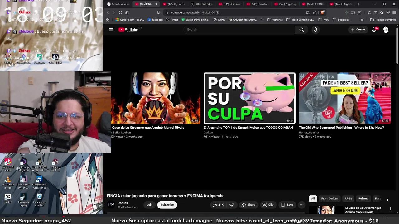The width and height of the screenshot is (399, 224).
Task: Select the RPGs filter chip
Action: tap(348, 198)
